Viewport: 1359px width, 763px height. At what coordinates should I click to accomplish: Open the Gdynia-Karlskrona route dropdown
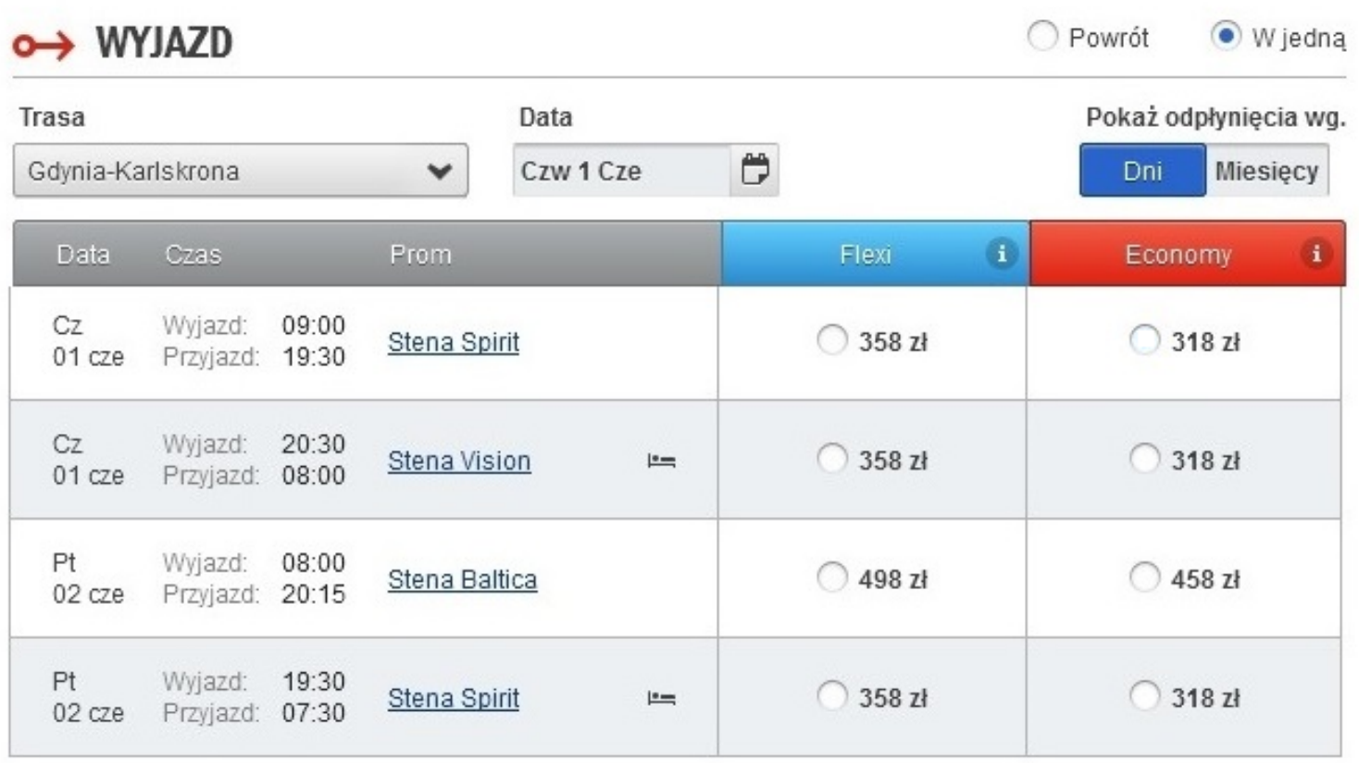[240, 171]
